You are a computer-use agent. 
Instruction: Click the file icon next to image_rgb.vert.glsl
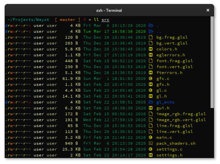coord(151,120)
